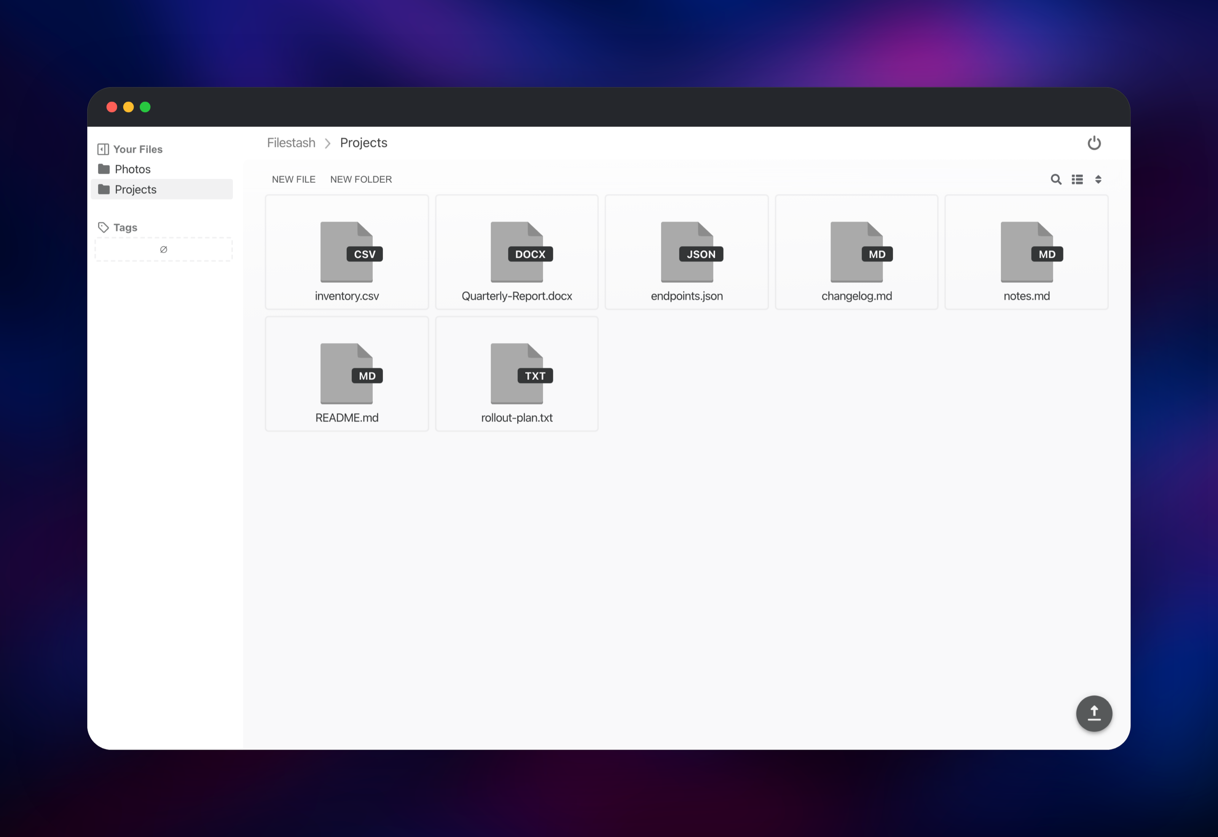Open the inventory.csv file icon

(351, 252)
